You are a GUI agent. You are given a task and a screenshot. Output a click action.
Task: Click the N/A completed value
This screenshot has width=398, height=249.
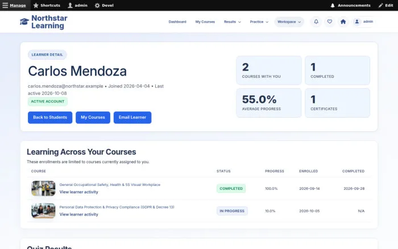tap(361, 211)
